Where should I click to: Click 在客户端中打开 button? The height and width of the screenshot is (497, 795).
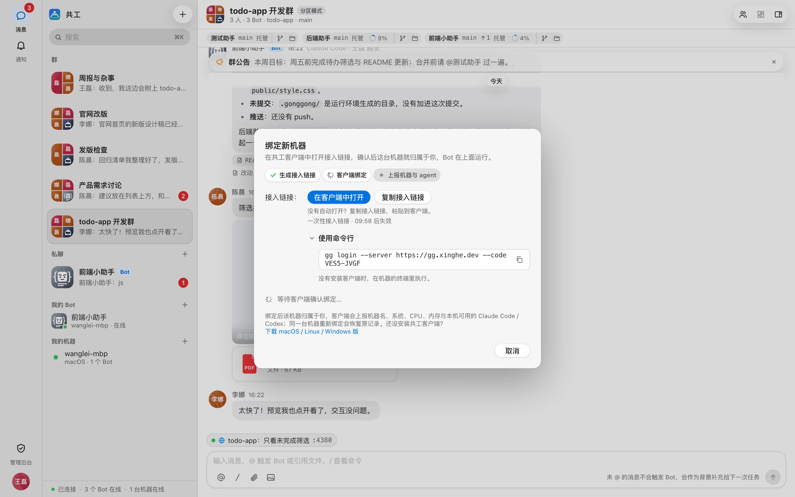(x=339, y=197)
